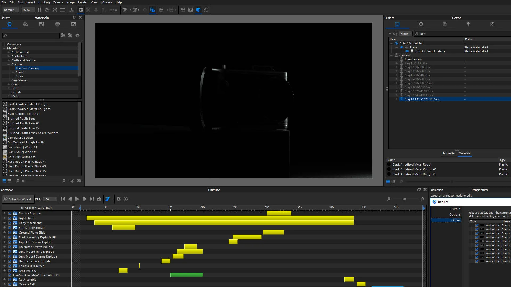Switch material list to grid view

click(9, 181)
